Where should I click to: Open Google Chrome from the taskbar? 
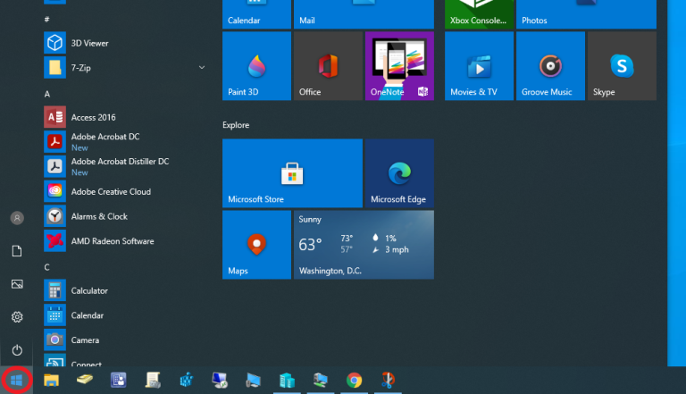coord(354,381)
